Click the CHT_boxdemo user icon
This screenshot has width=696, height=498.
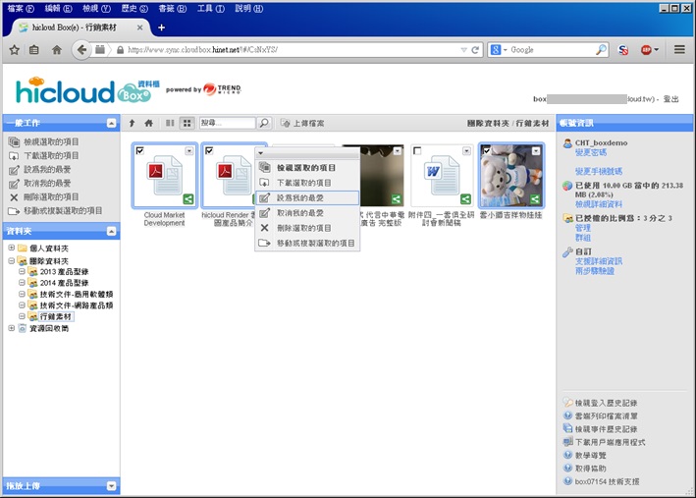click(x=567, y=143)
